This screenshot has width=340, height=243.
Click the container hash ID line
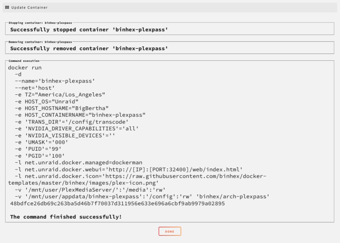(117, 203)
